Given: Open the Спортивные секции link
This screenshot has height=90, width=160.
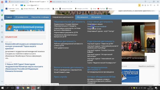Looking at the screenshot, I should 95,24.
